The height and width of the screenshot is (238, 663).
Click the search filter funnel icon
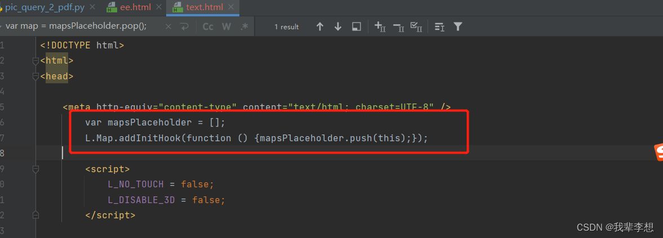pos(458,26)
